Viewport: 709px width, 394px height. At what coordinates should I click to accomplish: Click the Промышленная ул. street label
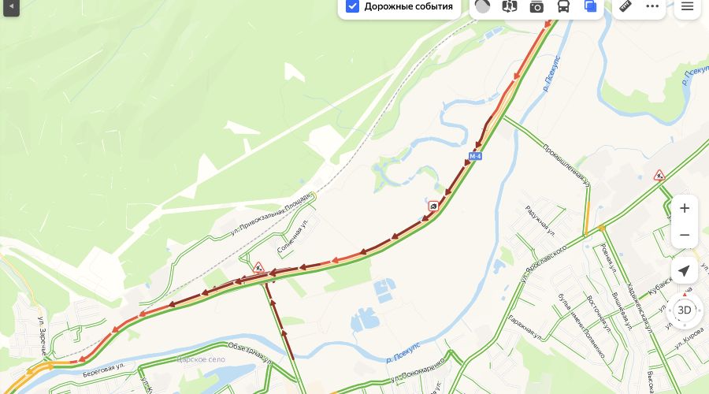tap(566, 166)
